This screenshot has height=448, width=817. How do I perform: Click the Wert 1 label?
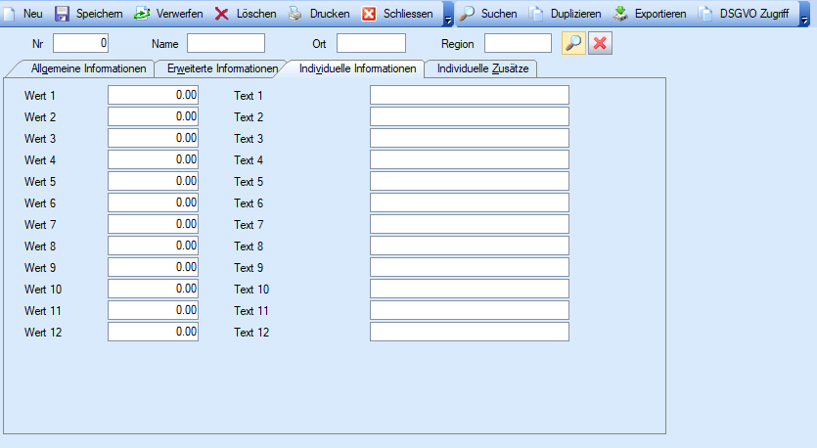(x=39, y=96)
